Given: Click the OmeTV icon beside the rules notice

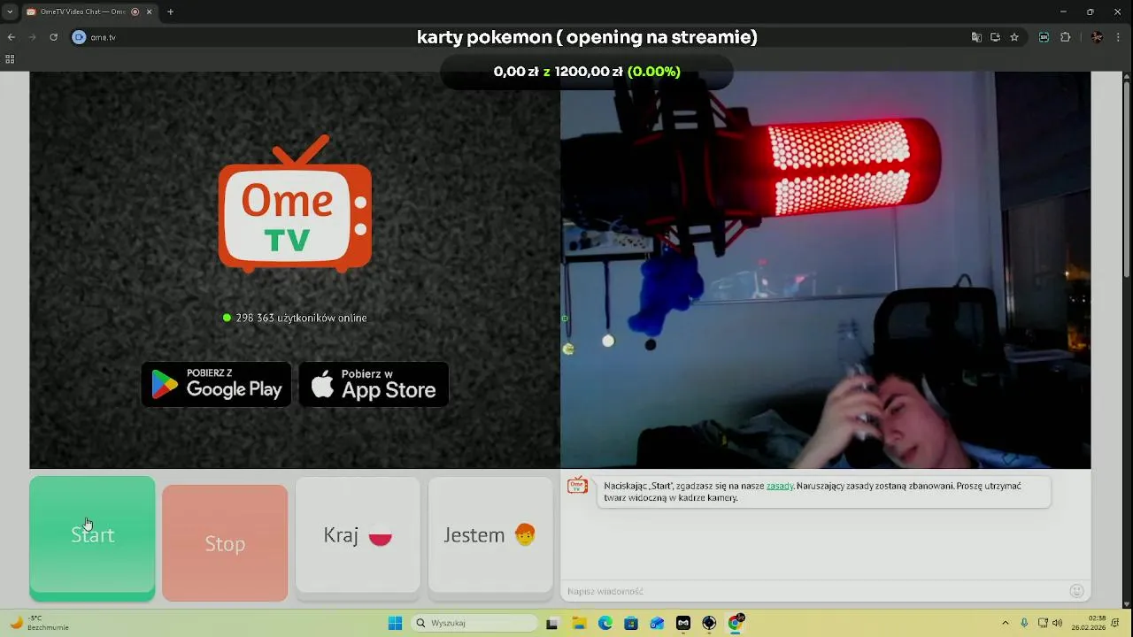Looking at the screenshot, I should tap(577, 486).
